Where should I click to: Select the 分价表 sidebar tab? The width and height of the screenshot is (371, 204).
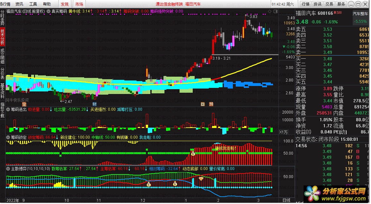[x=2, y=73]
